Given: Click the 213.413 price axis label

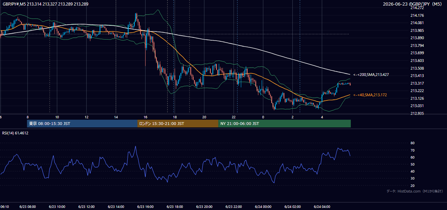Looking at the screenshot, I should click(x=417, y=76).
